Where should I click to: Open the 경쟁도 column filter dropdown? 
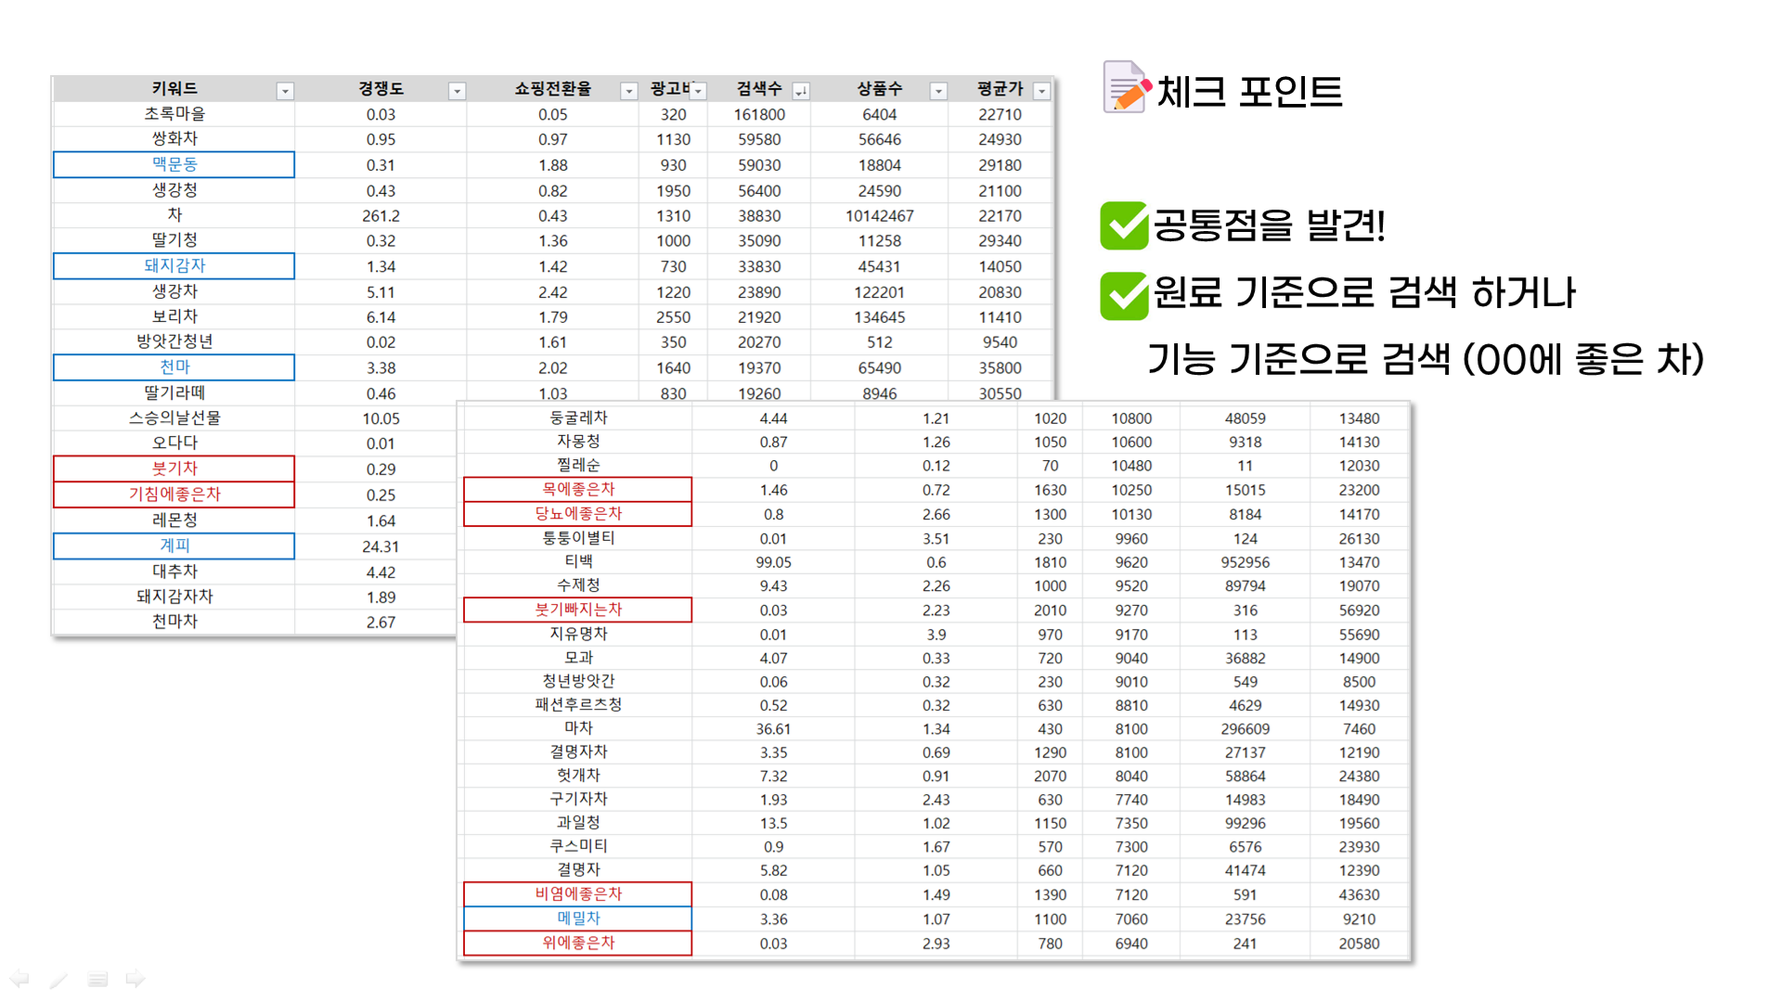pyautogui.click(x=457, y=90)
